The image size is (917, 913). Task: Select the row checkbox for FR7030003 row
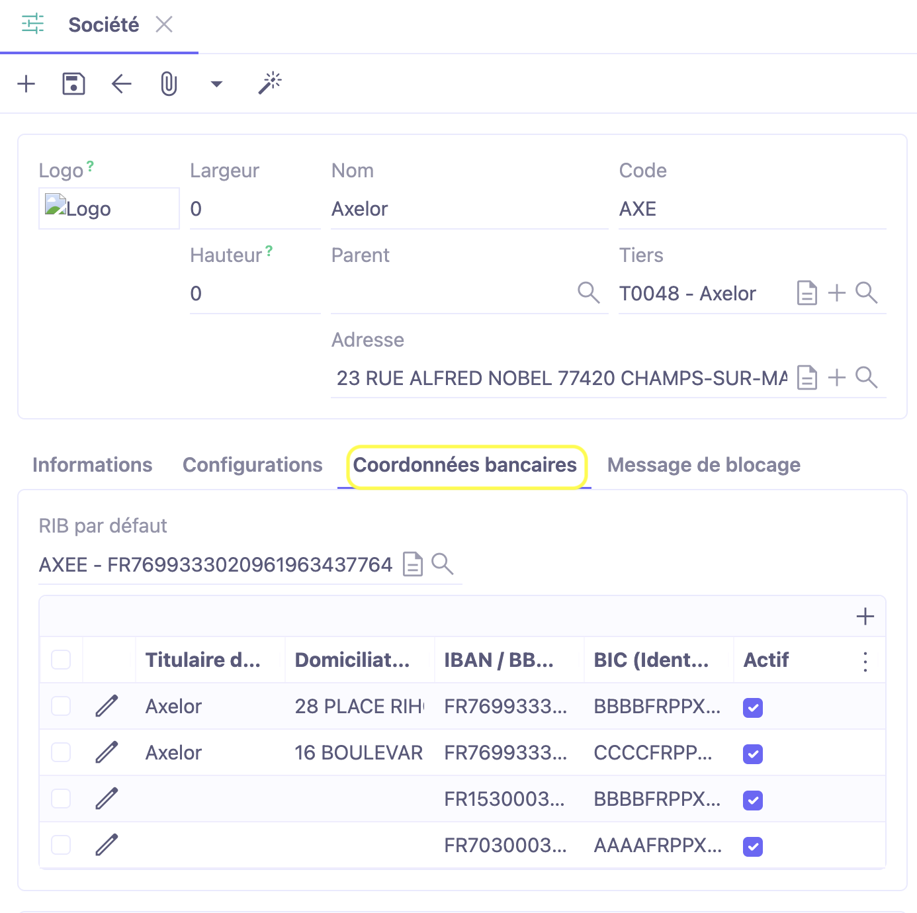pos(61,845)
